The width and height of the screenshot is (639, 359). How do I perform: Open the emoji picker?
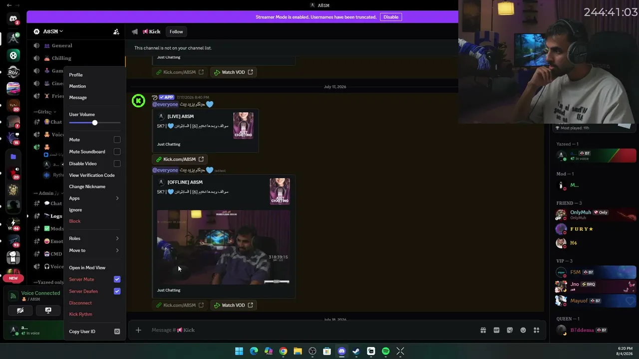pyautogui.click(x=523, y=330)
